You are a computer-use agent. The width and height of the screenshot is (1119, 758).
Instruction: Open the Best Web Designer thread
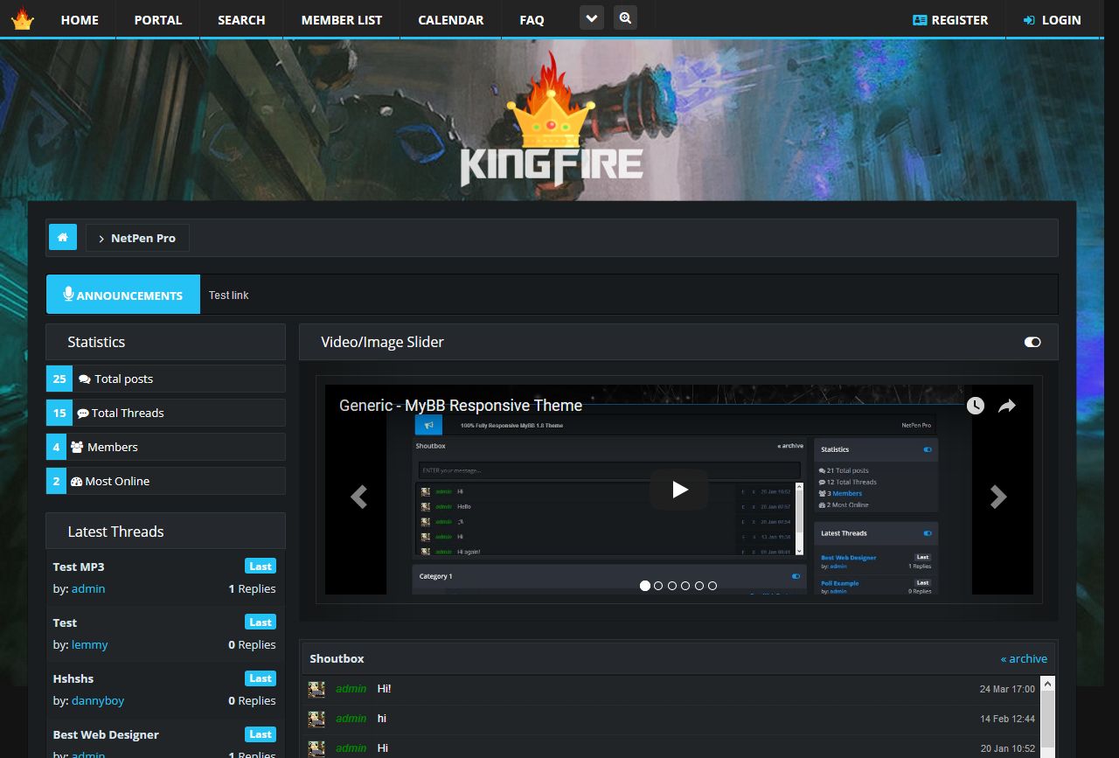tap(106, 734)
